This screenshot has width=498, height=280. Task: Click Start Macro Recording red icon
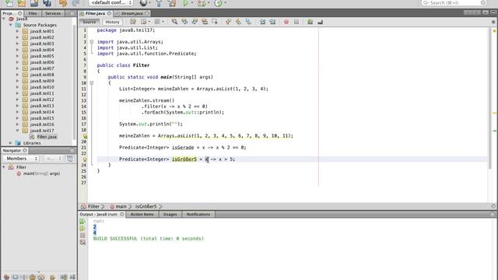coord(286,22)
